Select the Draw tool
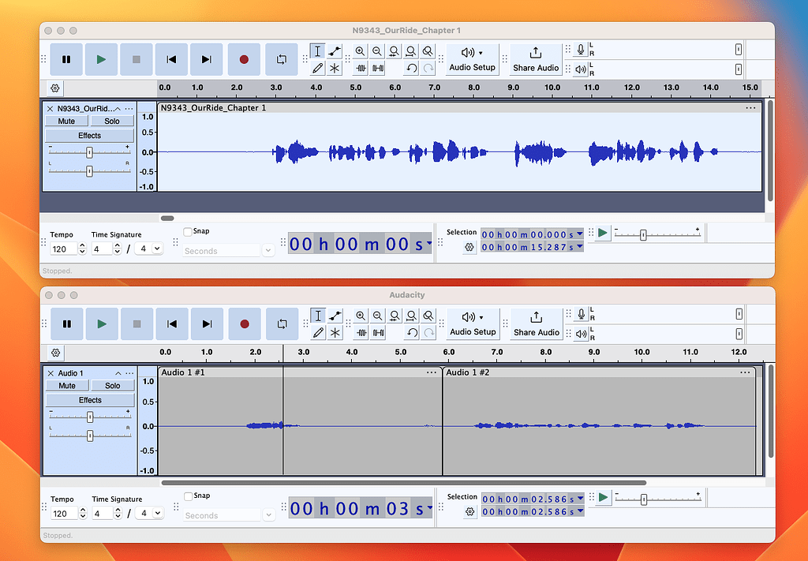Screen dimensions: 808x561 pos(319,69)
